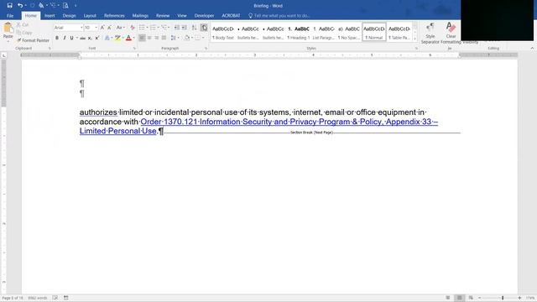Switch to the Insert tab
This screenshot has height=302, width=537.
tap(50, 16)
